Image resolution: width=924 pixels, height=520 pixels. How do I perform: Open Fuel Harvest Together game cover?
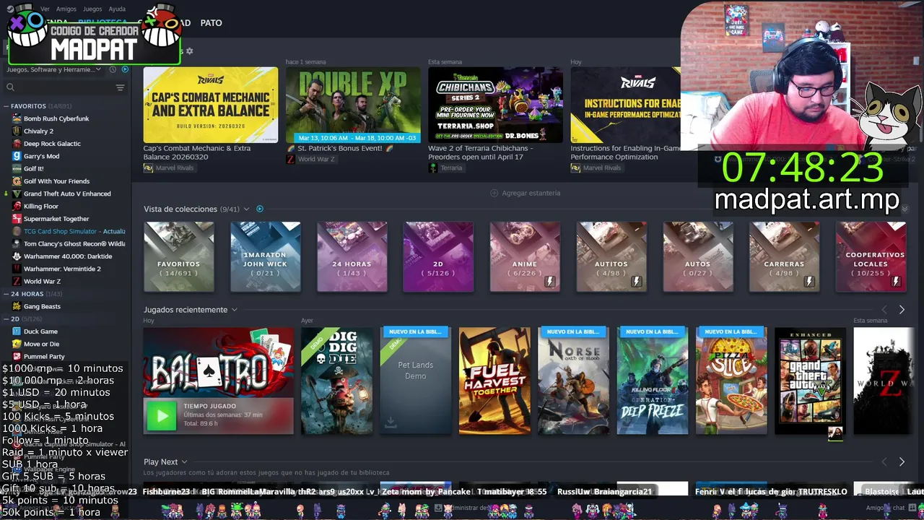tap(494, 381)
